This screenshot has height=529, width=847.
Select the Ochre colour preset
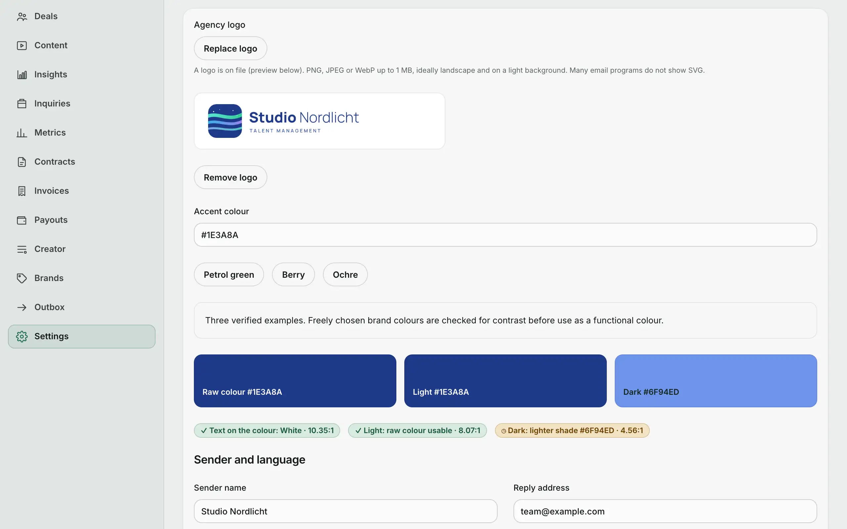click(345, 275)
